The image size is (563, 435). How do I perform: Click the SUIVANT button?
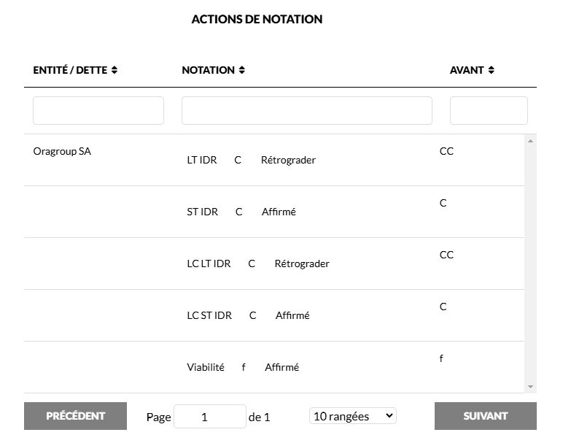(x=485, y=416)
